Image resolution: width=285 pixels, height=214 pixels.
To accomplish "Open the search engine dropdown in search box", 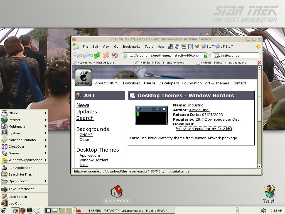I will (x=217, y=55).
